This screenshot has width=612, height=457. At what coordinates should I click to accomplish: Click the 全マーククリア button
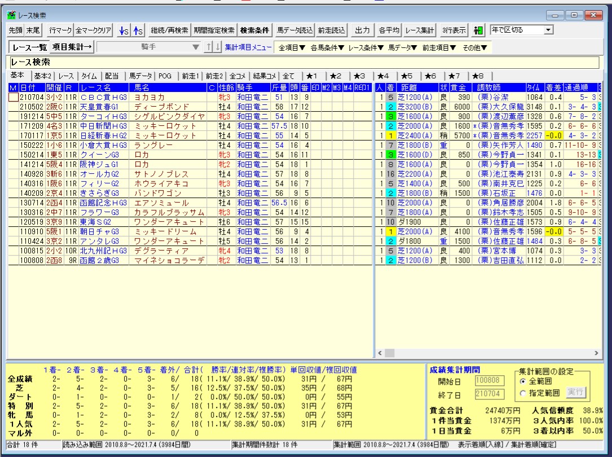(x=94, y=30)
